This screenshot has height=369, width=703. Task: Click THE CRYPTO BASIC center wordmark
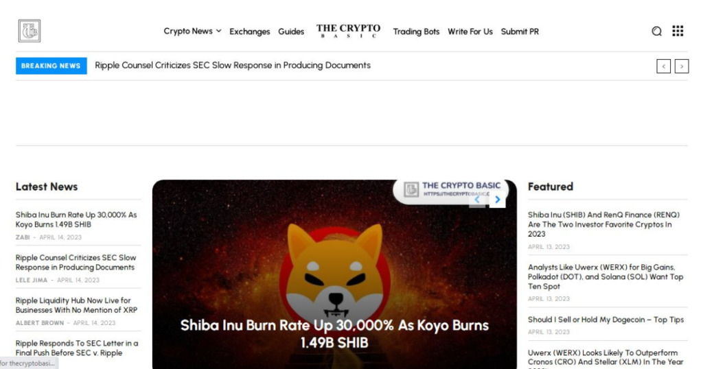[x=348, y=31]
